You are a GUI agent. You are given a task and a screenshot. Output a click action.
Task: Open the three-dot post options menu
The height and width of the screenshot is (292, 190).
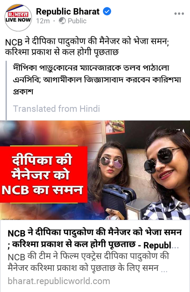click(179, 14)
